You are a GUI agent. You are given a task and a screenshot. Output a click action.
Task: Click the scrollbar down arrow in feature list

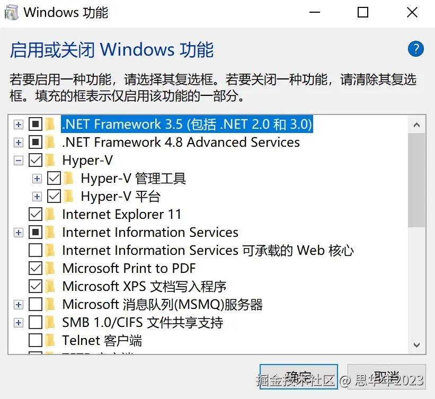point(416,344)
